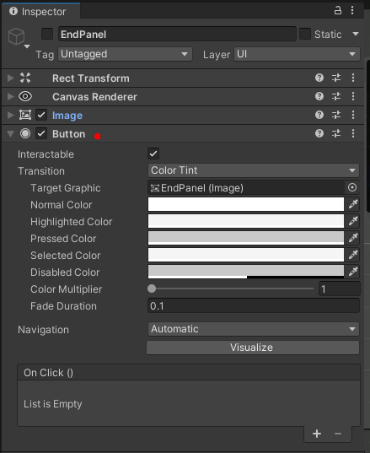Click the Fade Duration field
This screenshot has width=370, height=453.
pyautogui.click(x=254, y=305)
